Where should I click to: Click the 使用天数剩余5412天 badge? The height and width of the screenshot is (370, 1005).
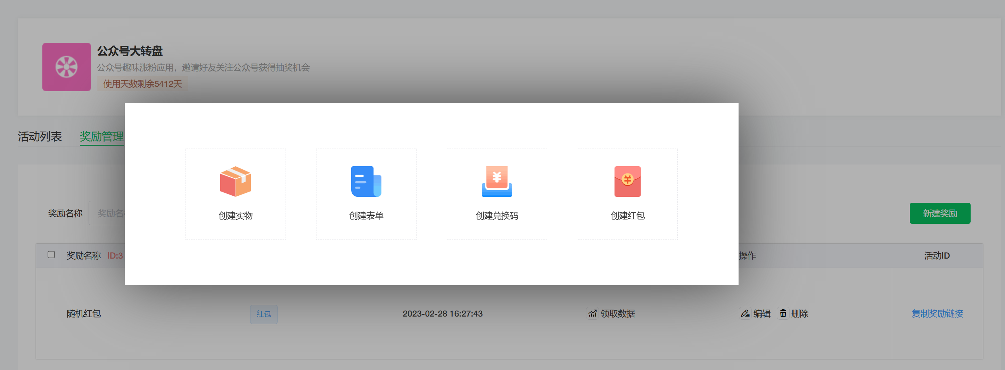(142, 84)
